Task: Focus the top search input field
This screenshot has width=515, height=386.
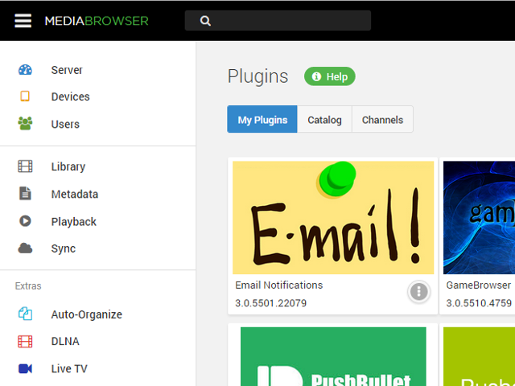Action: coord(278,21)
